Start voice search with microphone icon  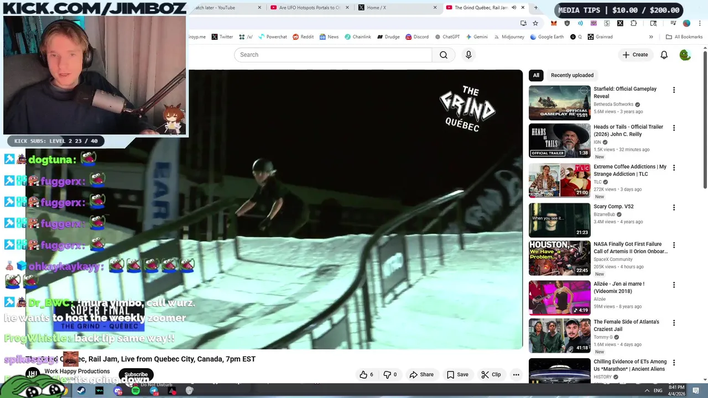point(468,55)
